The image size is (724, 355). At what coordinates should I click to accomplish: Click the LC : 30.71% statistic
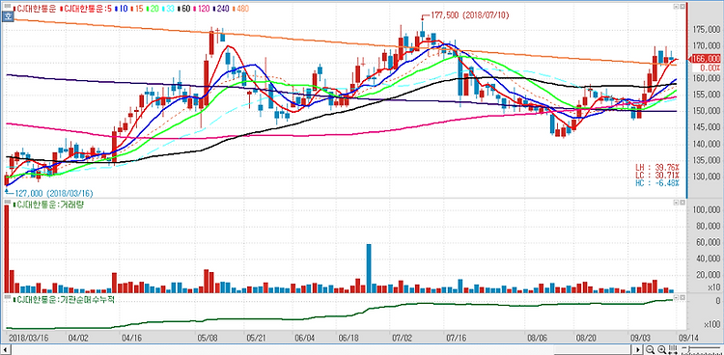[657, 175]
